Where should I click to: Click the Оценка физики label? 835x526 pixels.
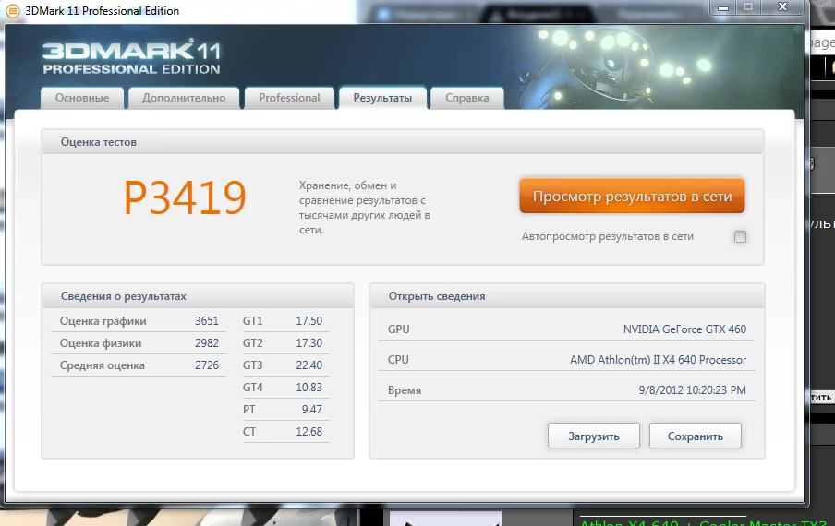[101, 343]
